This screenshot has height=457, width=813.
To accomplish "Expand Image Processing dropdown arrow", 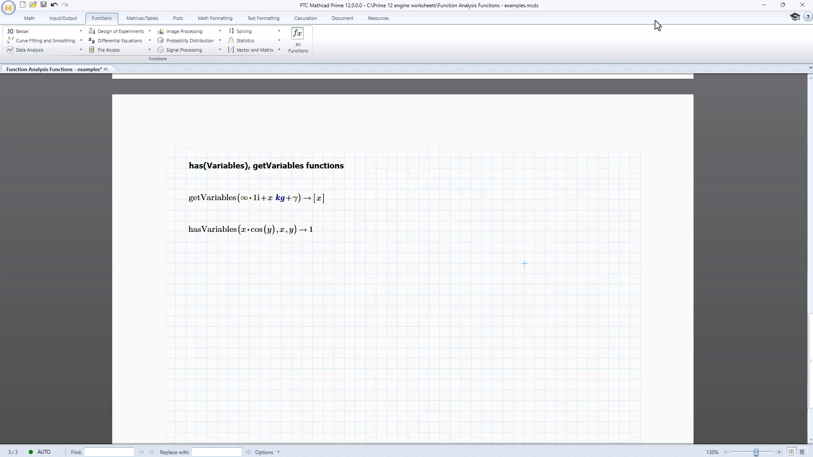I will [x=220, y=31].
